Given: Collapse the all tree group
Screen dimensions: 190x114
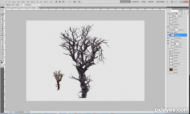Looking at the screenshot, I should [170, 33].
